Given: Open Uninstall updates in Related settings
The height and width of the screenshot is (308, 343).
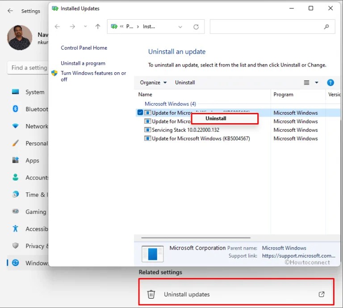Looking at the screenshot, I should (236, 292).
